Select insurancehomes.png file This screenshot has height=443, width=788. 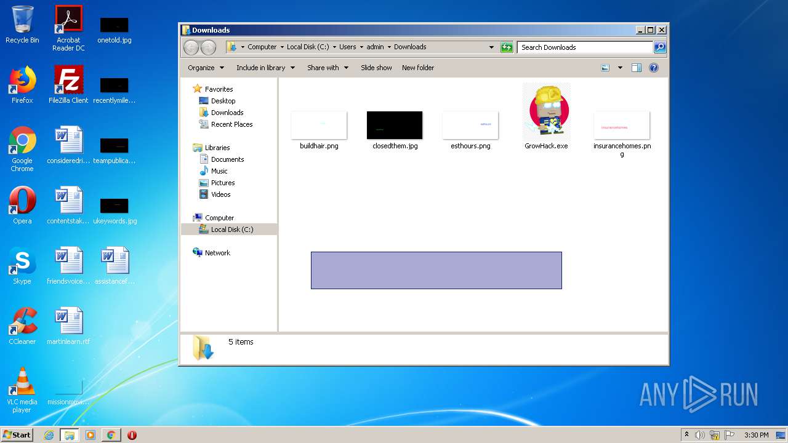click(x=622, y=134)
